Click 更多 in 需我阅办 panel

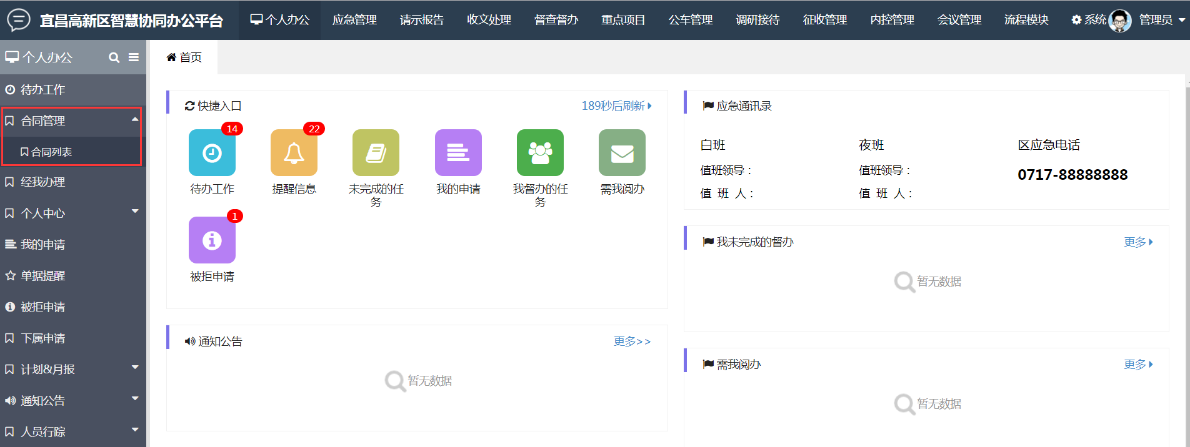pos(1138,365)
